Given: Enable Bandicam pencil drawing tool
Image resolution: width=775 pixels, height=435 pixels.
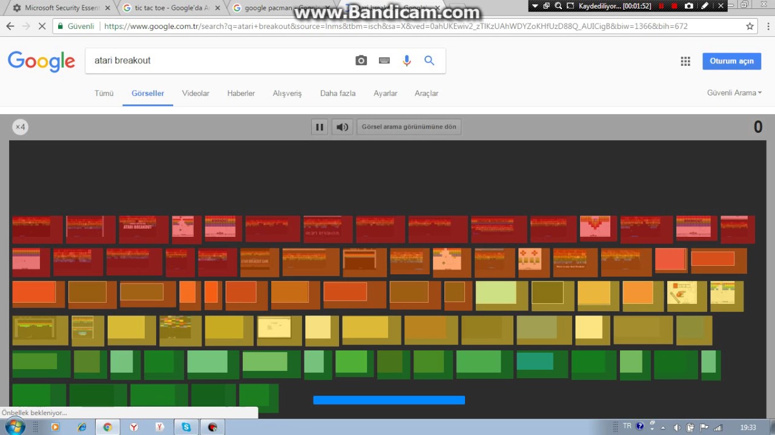Looking at the screenshot, I should click(x=705, y=5).
